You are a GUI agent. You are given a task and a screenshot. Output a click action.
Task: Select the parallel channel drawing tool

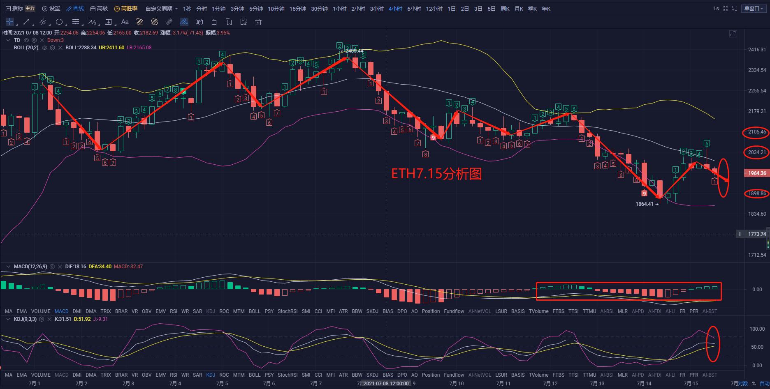point(43,22)
